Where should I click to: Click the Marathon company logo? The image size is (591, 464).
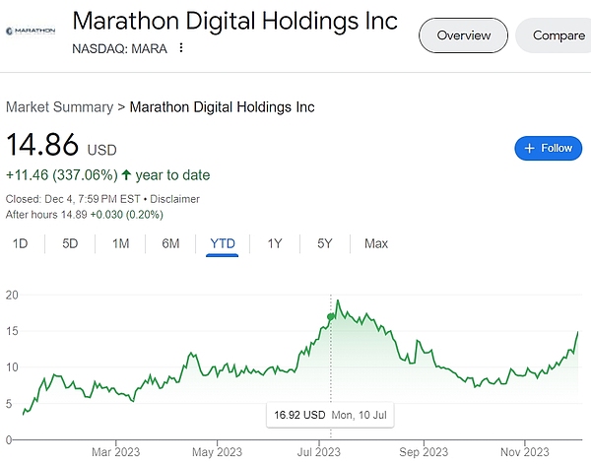(x=31, y=32)
